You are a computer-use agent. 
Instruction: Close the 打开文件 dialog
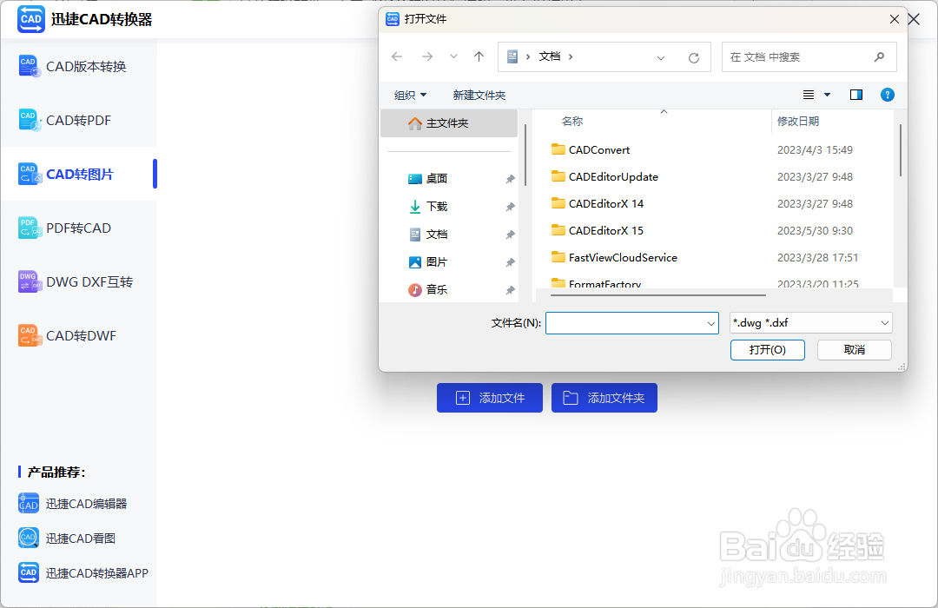(x=895, y=19)
